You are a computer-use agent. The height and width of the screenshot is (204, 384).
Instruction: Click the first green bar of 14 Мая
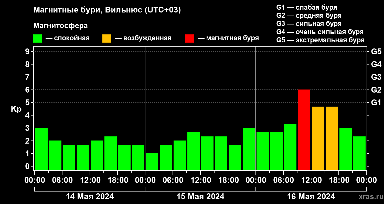click(41, 149)
